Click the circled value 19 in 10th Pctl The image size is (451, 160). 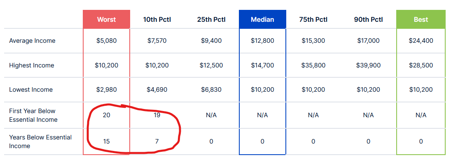(x=157, y=115)
